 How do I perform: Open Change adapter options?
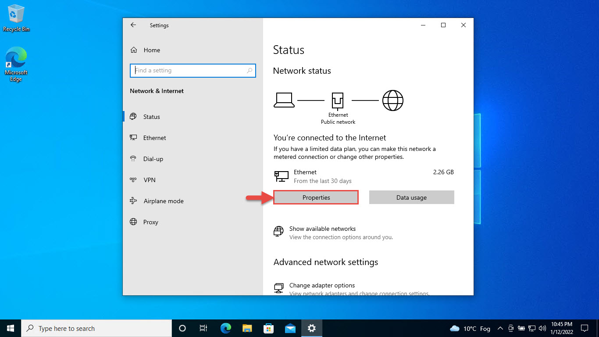pyautogui.click(x=322, y=285)
